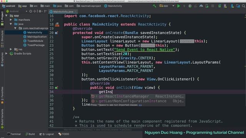Start debugging with the bug icon

coord(190,6)
